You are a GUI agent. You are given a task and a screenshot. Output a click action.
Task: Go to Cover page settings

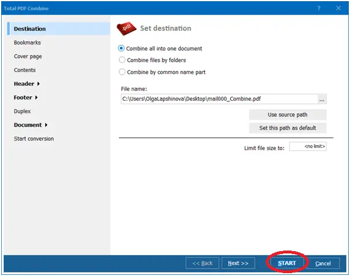coord(28,57)
